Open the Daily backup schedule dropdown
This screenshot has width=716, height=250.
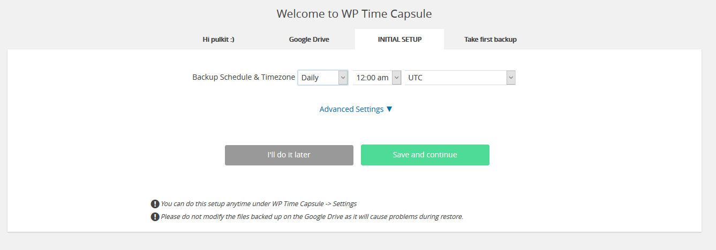point(317,78)
